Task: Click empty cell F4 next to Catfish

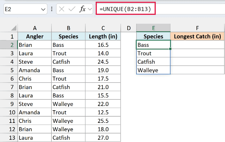Action: click(x=197, y=62)
